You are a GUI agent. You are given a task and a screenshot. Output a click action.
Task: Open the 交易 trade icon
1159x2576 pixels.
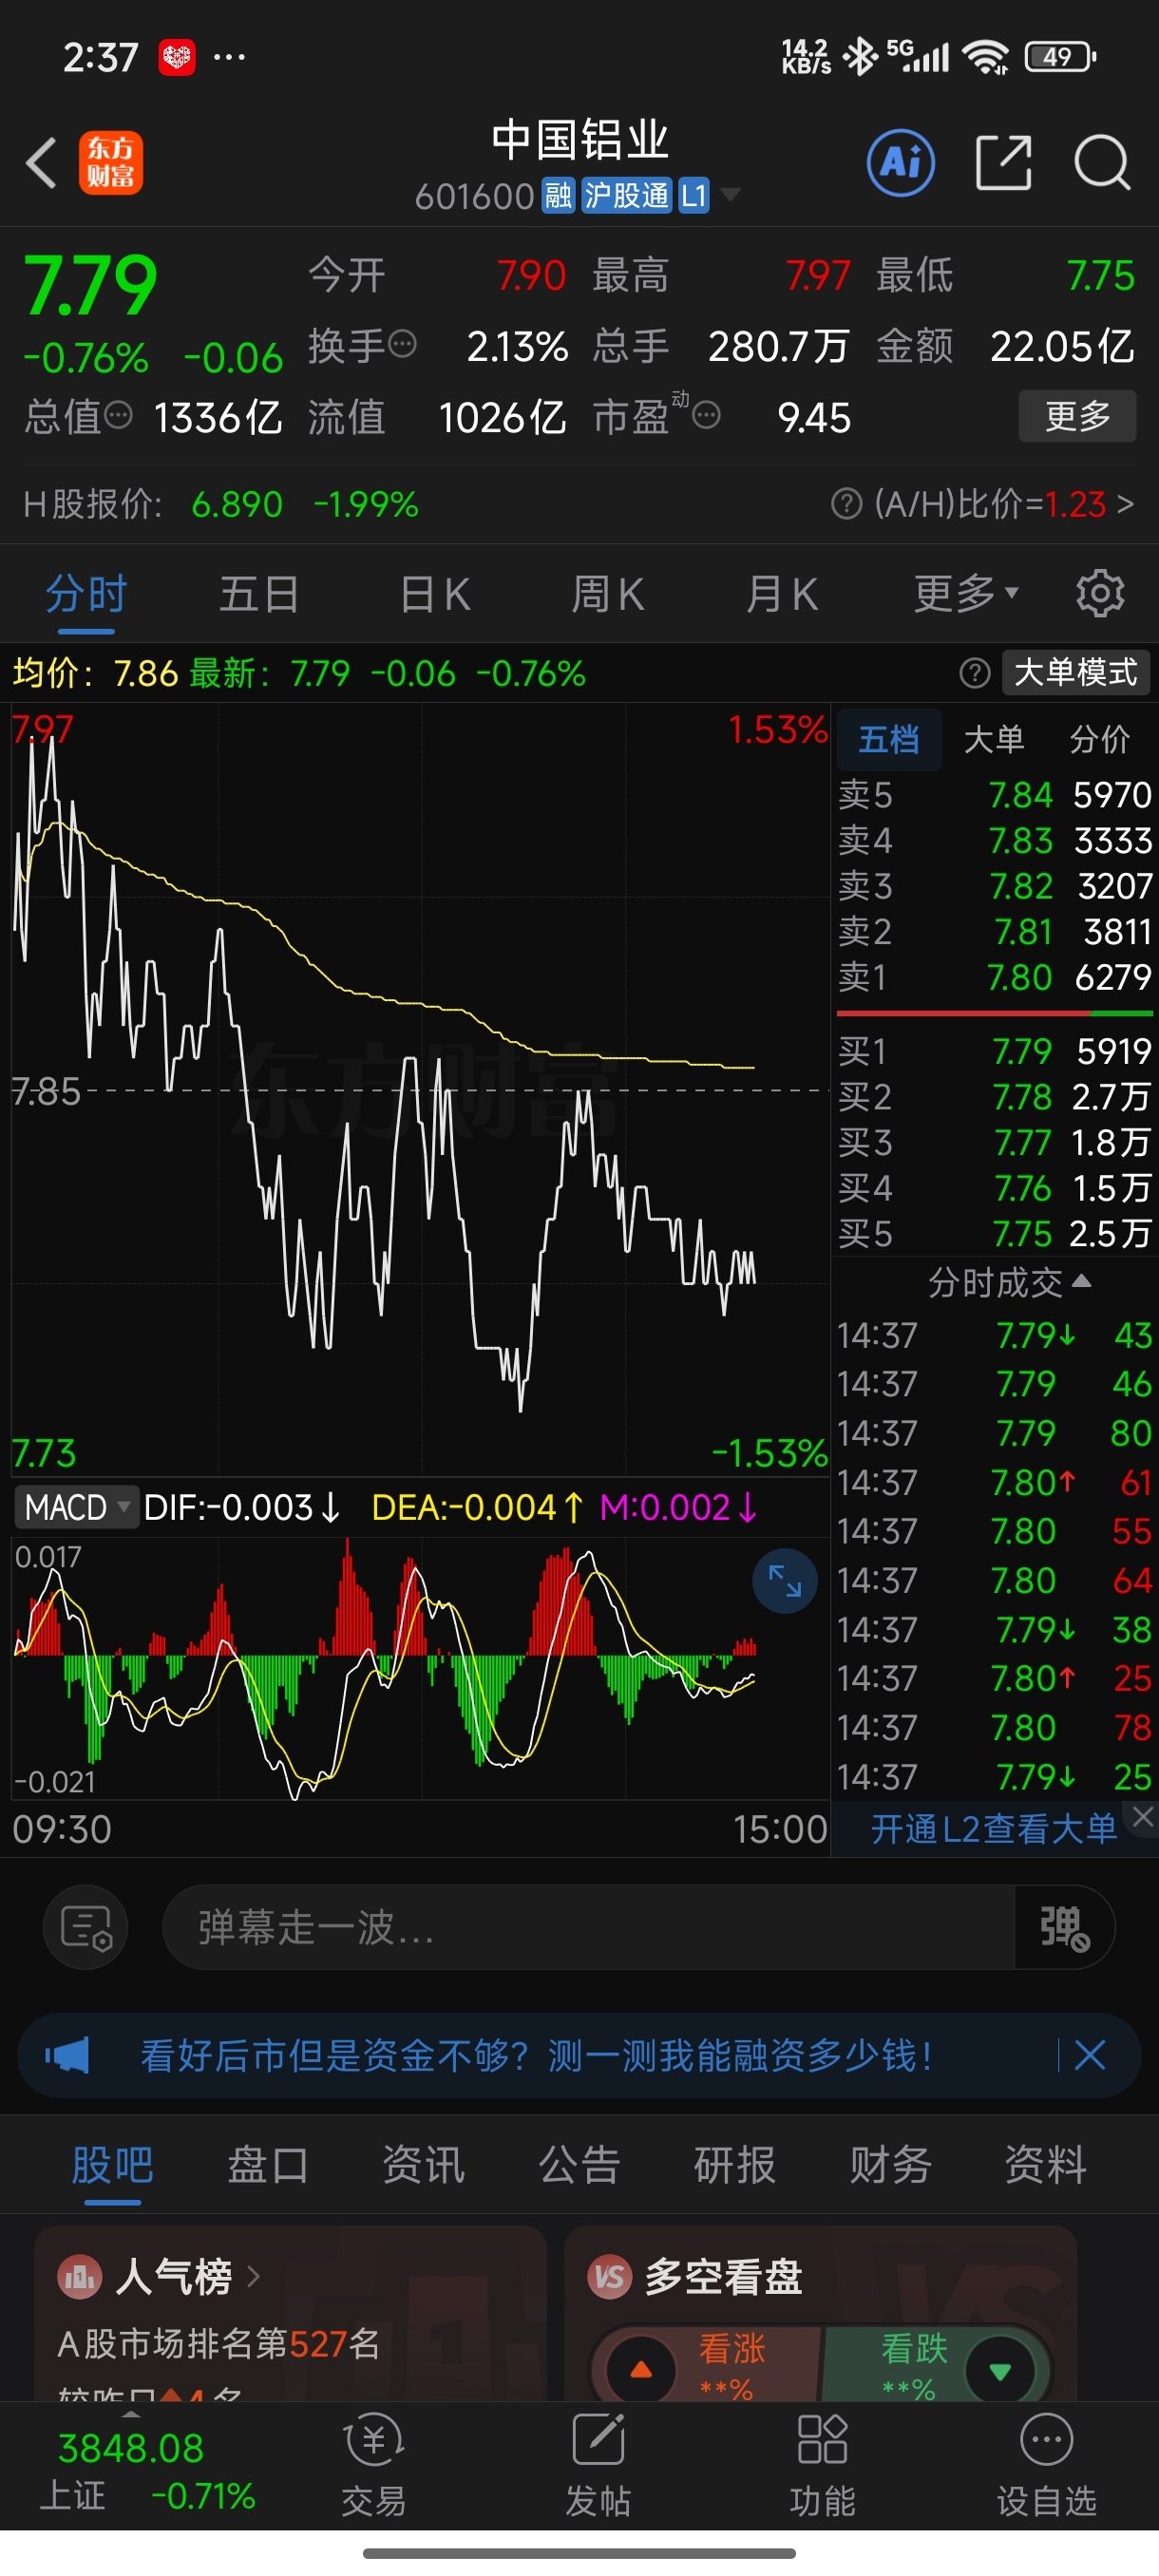click(374, 2464)
